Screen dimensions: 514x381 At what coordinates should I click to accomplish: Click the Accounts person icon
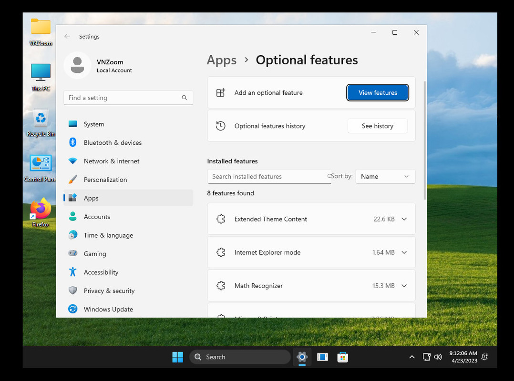coord(73,216)
